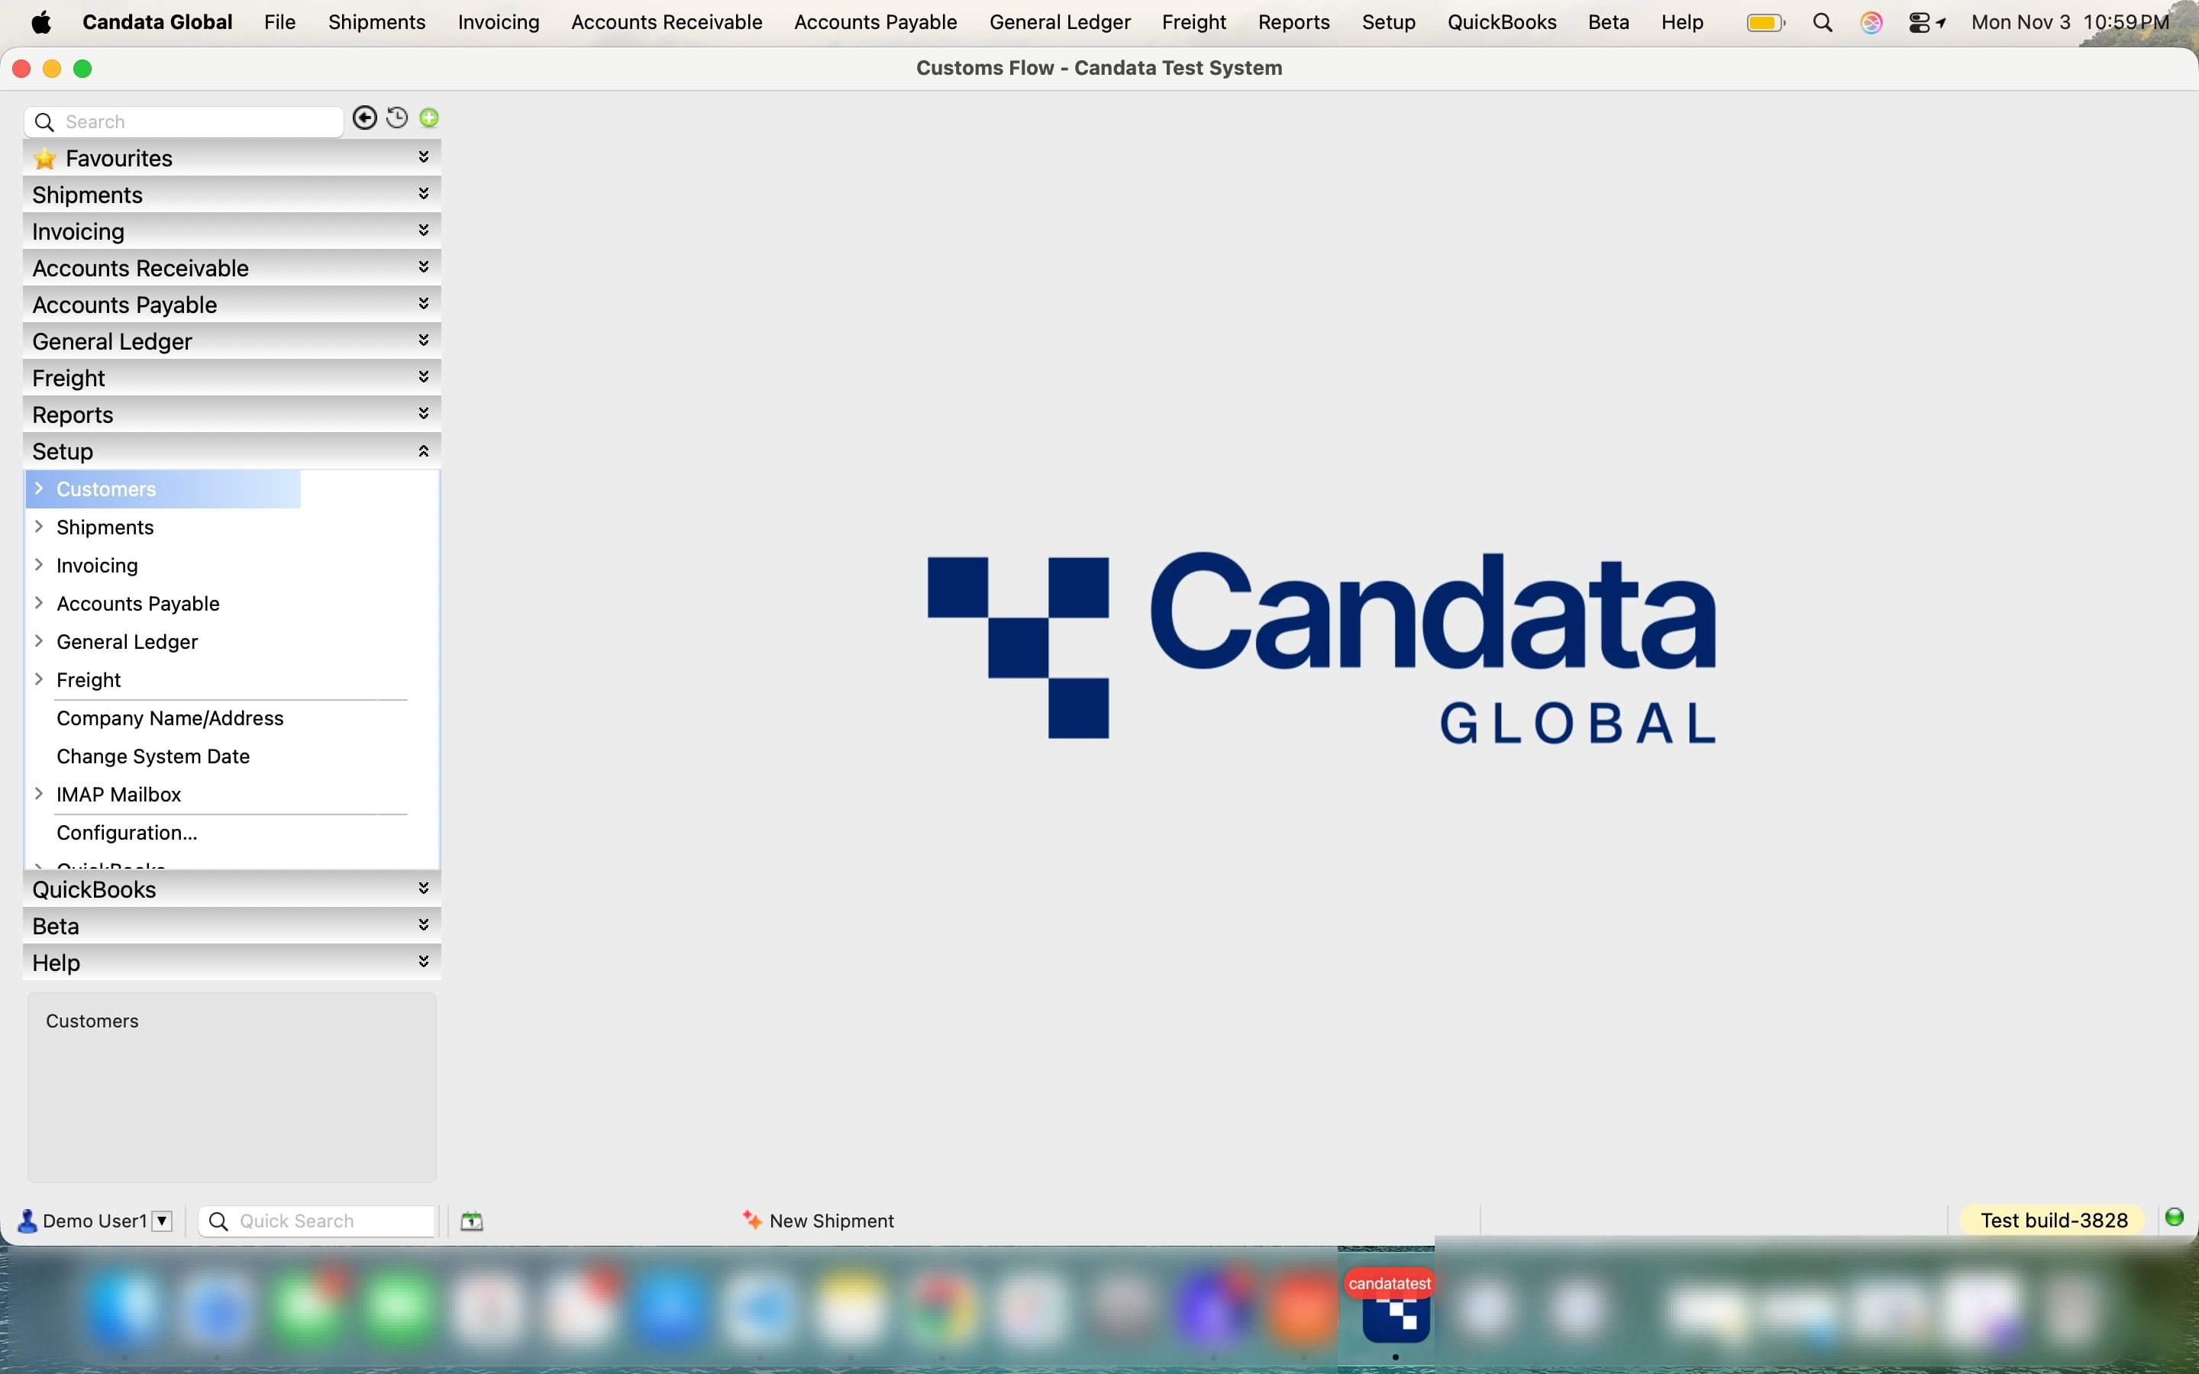Open the QuickBooks menu in menu bar
The image size is (2199, 1374).
[1502, 23]
